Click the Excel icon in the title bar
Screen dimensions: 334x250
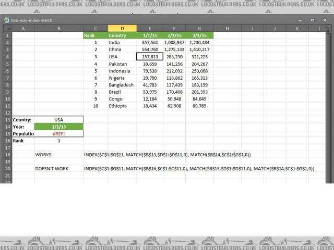click(7, 20)
